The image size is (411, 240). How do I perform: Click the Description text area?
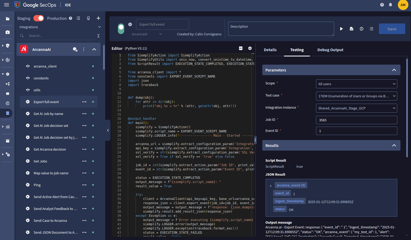(x=281, y=29)
